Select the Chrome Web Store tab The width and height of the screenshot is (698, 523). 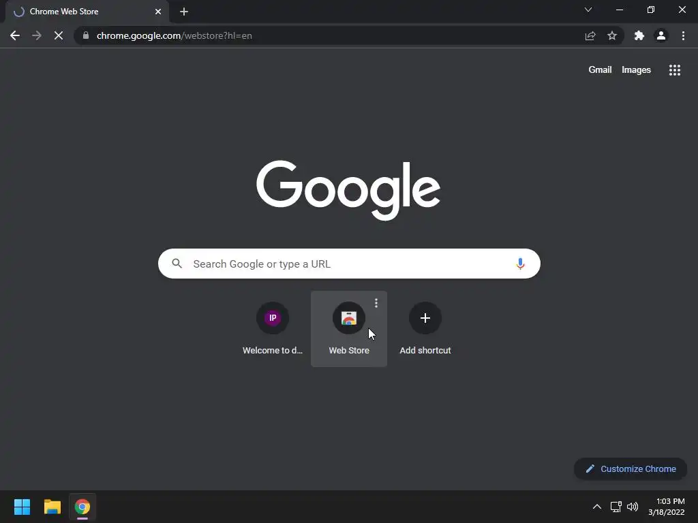[x=87, y=12]
